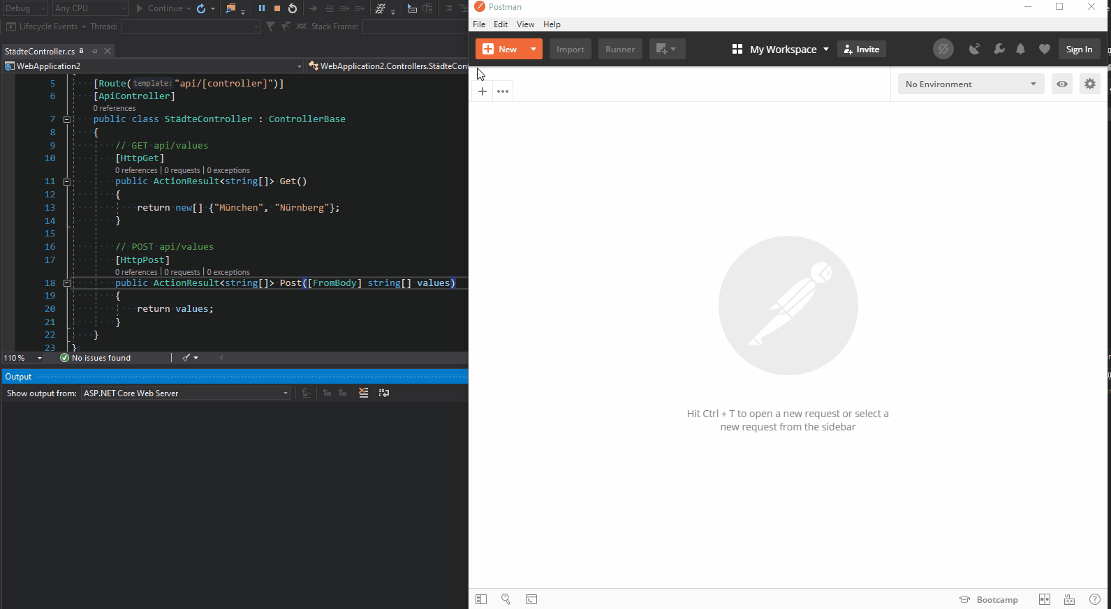Screen dimensions: 1111x609
Task: Collapse the Get() method block
Action: pos(67,181)
